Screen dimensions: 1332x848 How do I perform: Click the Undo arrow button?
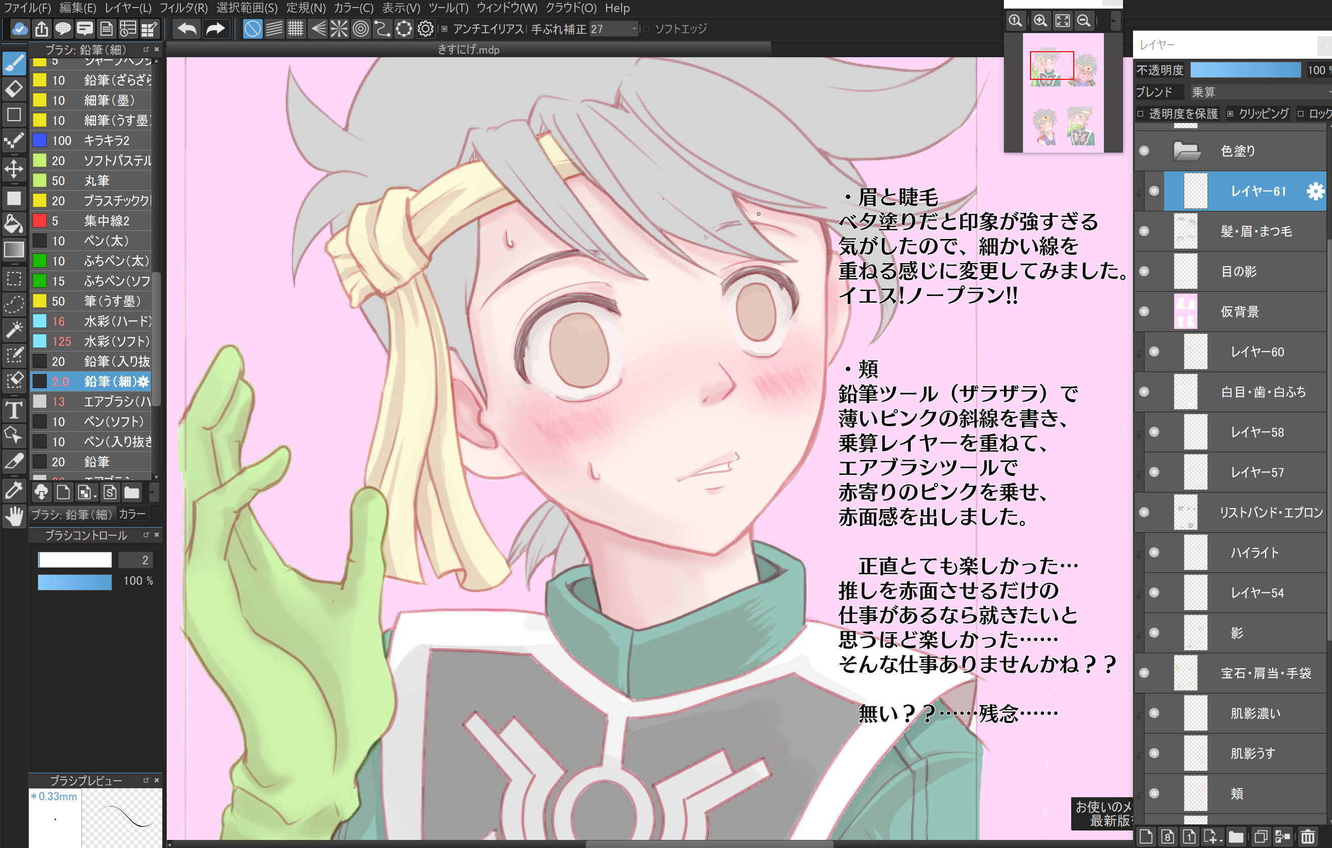[x=187, y=29]
